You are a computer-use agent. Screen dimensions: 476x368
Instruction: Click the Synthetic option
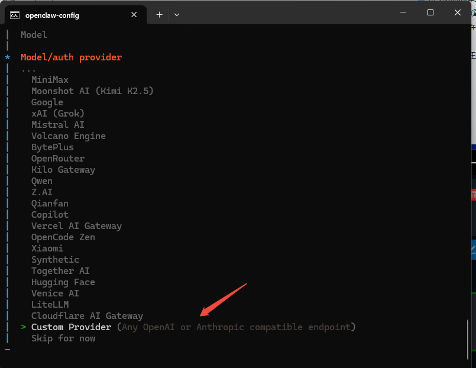(55, 260)
